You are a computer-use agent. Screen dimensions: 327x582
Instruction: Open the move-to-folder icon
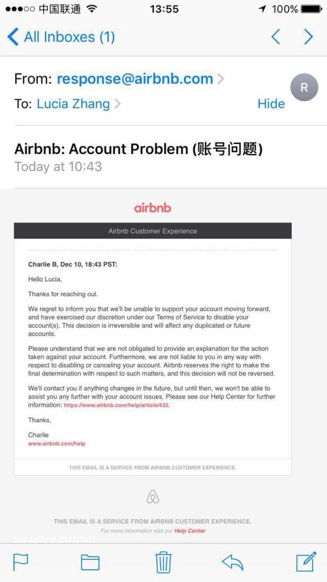90,563
